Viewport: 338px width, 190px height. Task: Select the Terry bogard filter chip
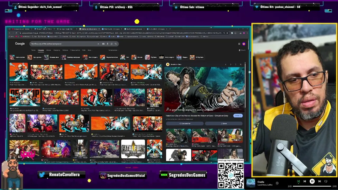[90, 57]
